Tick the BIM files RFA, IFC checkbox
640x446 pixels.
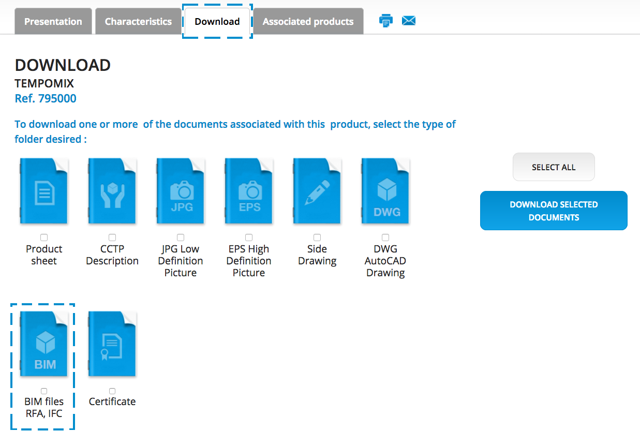click(44, 391)
